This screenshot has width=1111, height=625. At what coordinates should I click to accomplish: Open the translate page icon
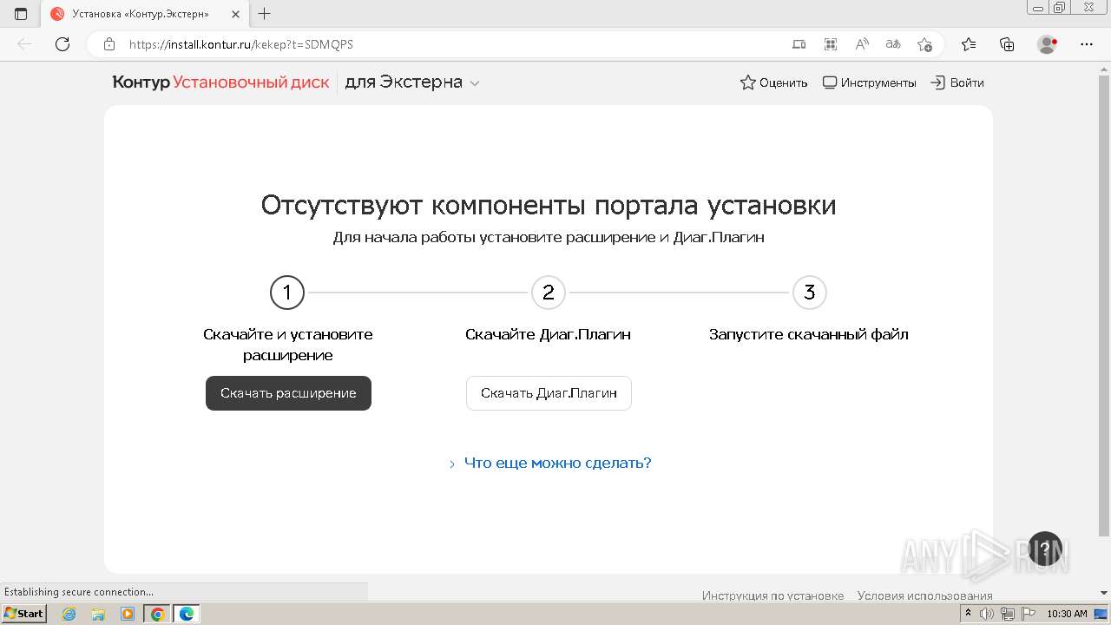[x=893, y=44]
